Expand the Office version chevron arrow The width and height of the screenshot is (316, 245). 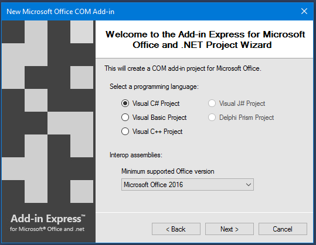tap(249, 185)
